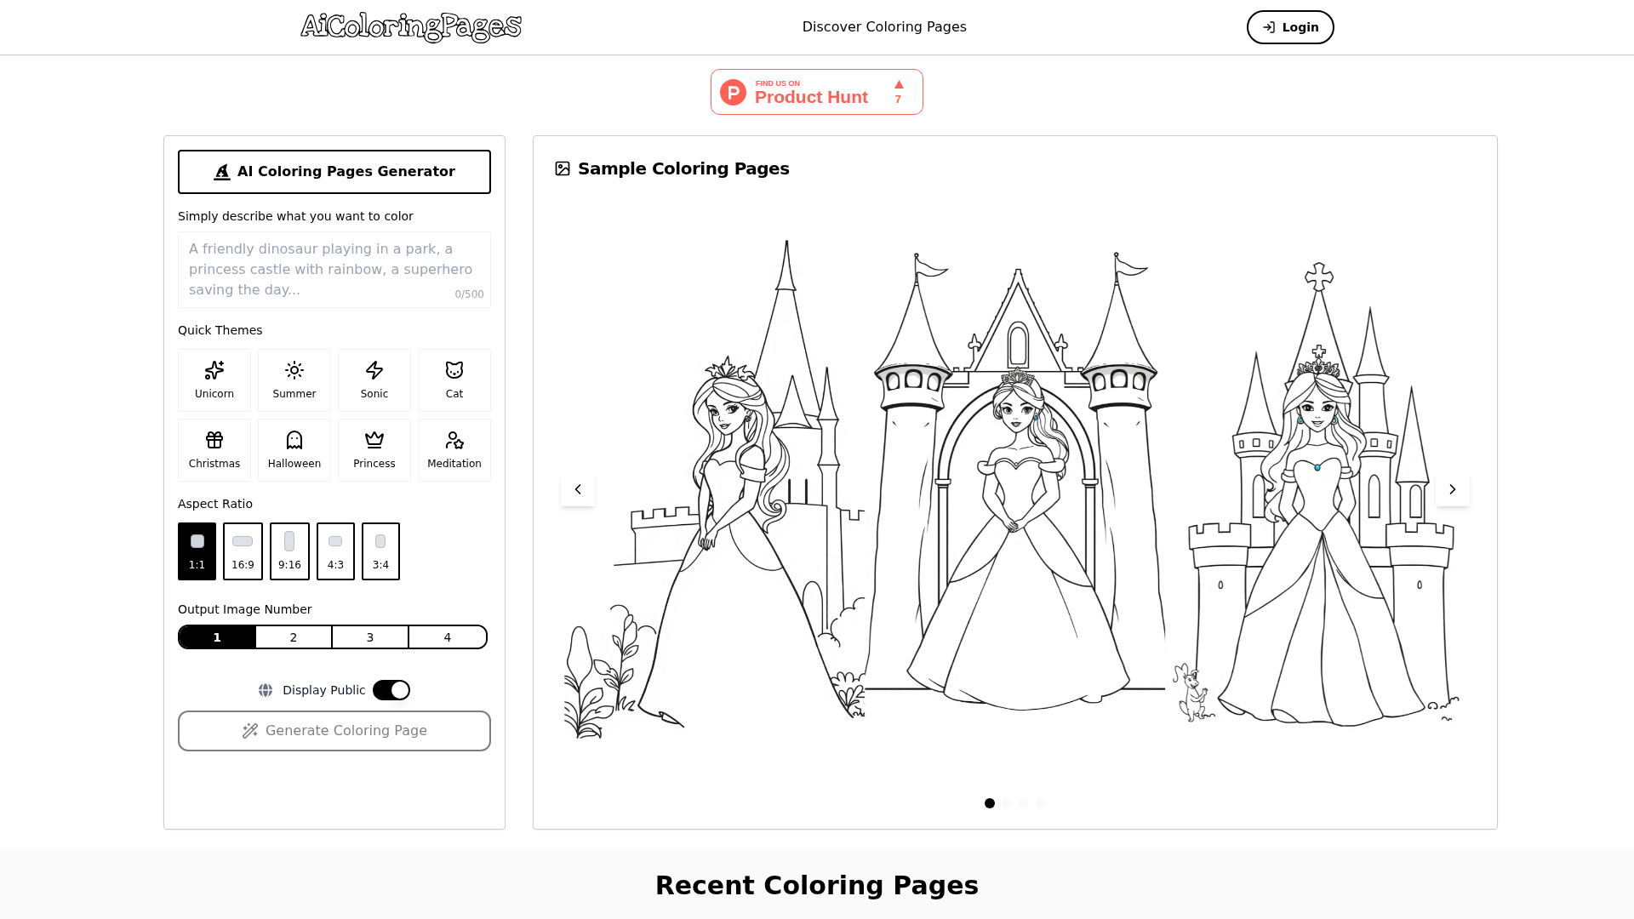
Task: Open Discover Coloring Pages menu item
Action: (x=884, y=27)
